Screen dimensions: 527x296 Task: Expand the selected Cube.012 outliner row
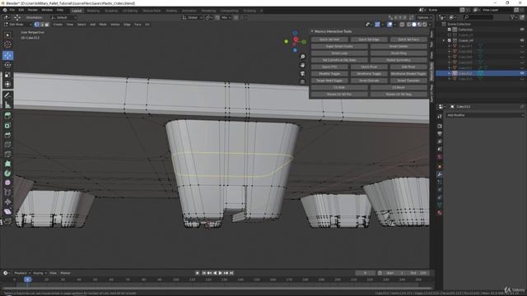tap(450, 73)
